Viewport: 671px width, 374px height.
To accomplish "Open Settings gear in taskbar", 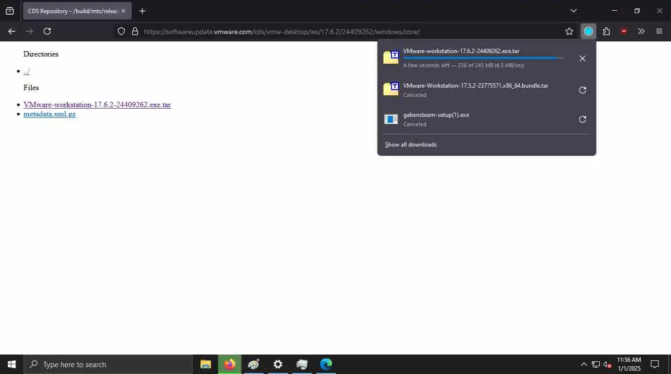I will click(x=278, y=364).
